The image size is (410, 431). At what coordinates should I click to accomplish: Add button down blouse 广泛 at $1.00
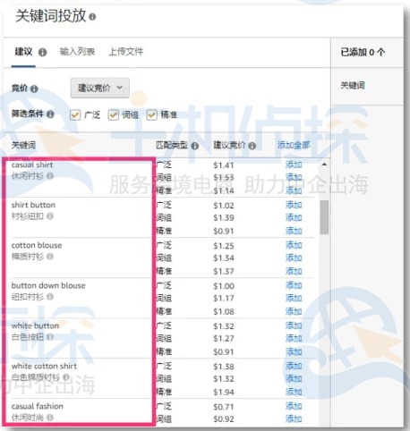point(294,285)
